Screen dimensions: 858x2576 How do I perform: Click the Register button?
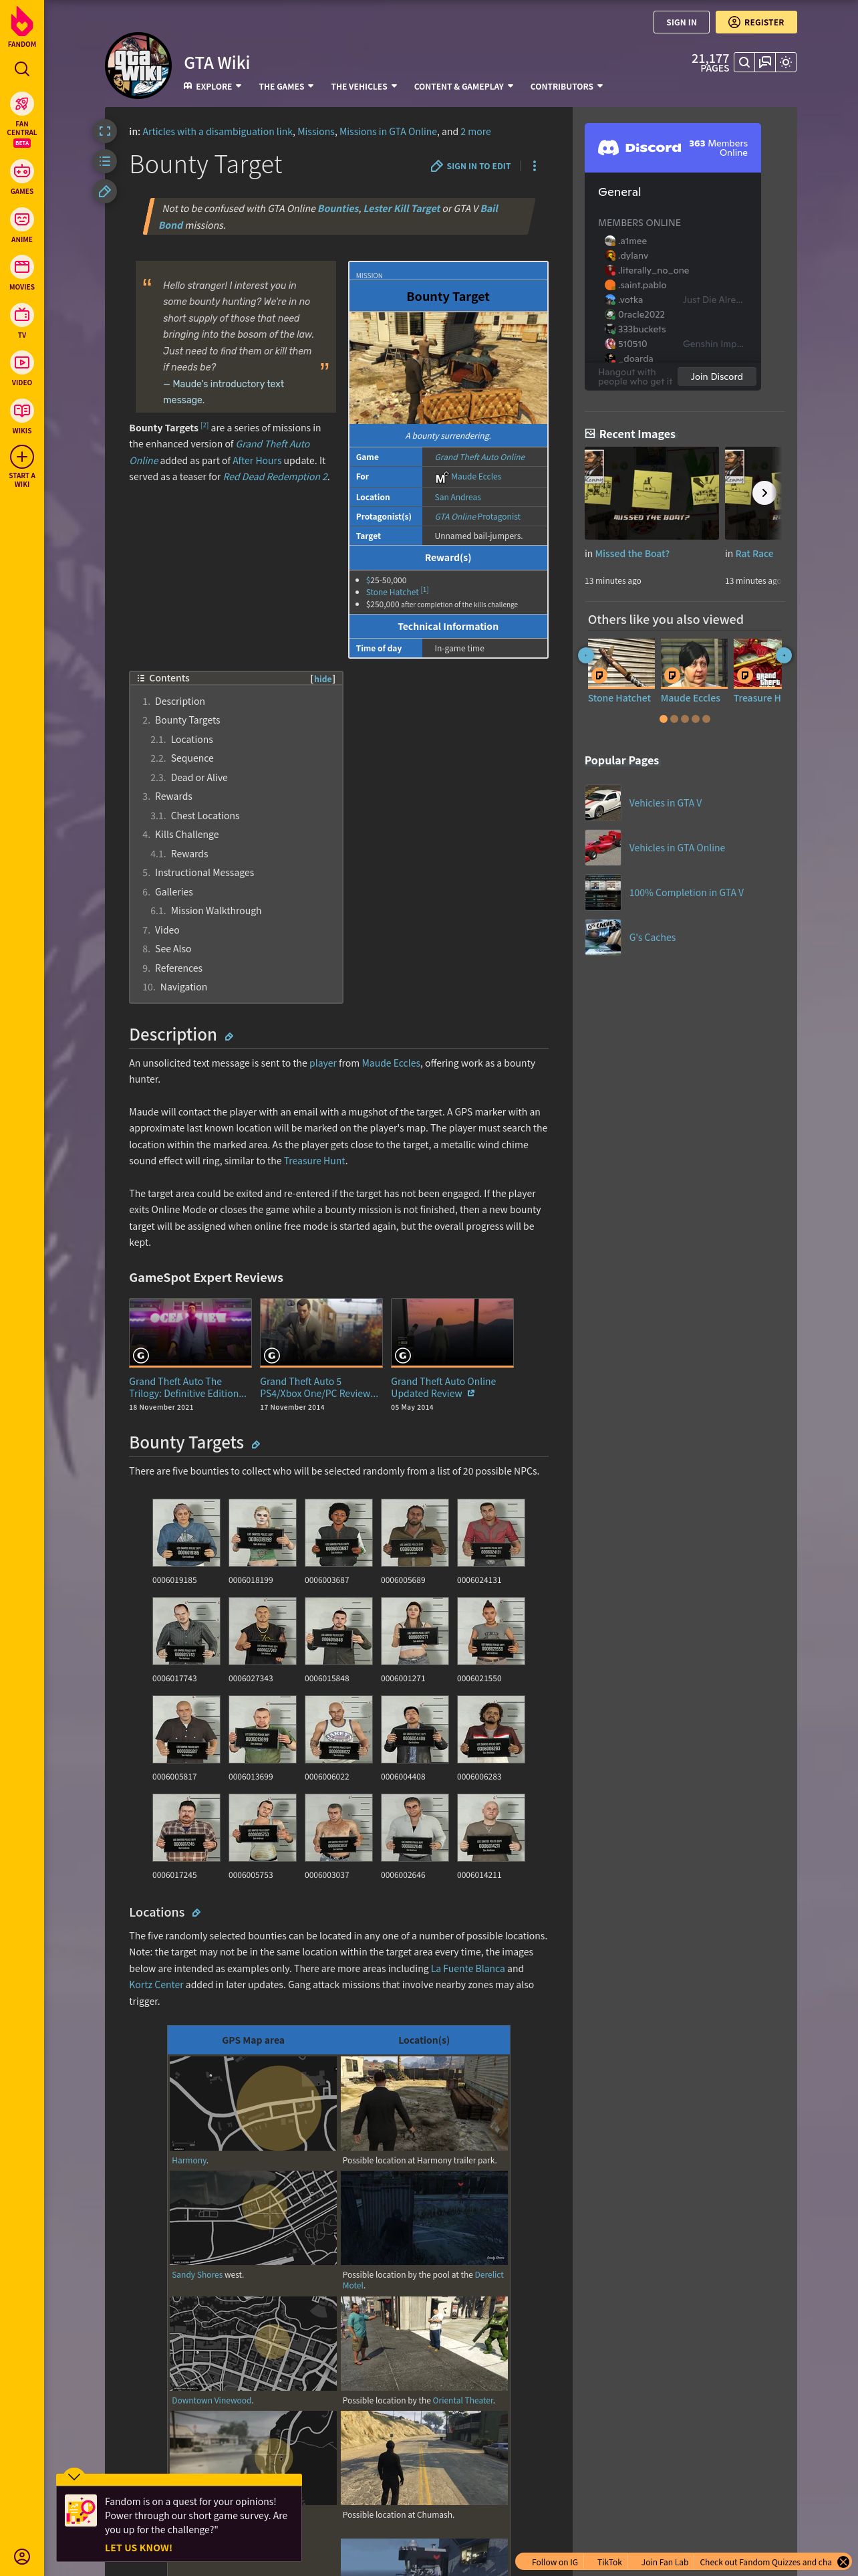coord(756,22)
